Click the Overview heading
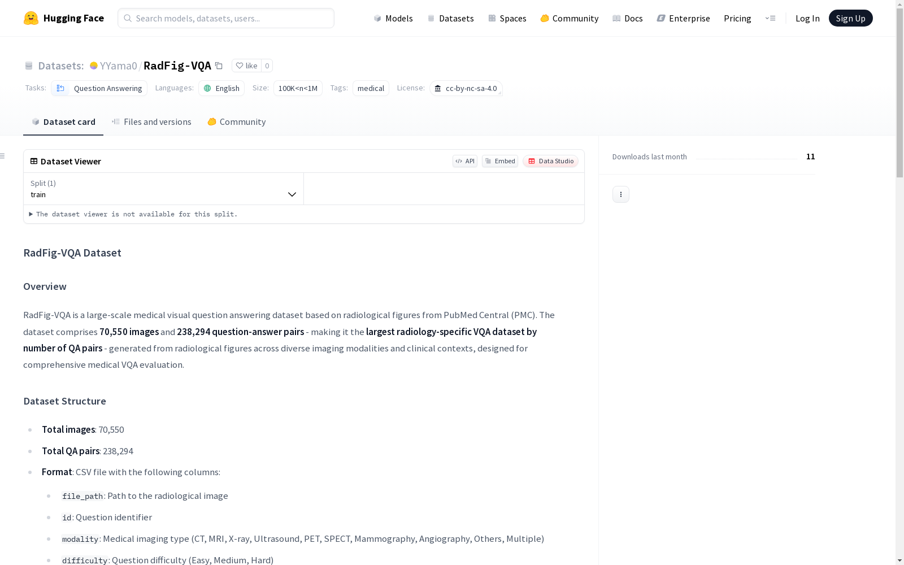Viewport: 904px width, 565px height. pos(45,286)
